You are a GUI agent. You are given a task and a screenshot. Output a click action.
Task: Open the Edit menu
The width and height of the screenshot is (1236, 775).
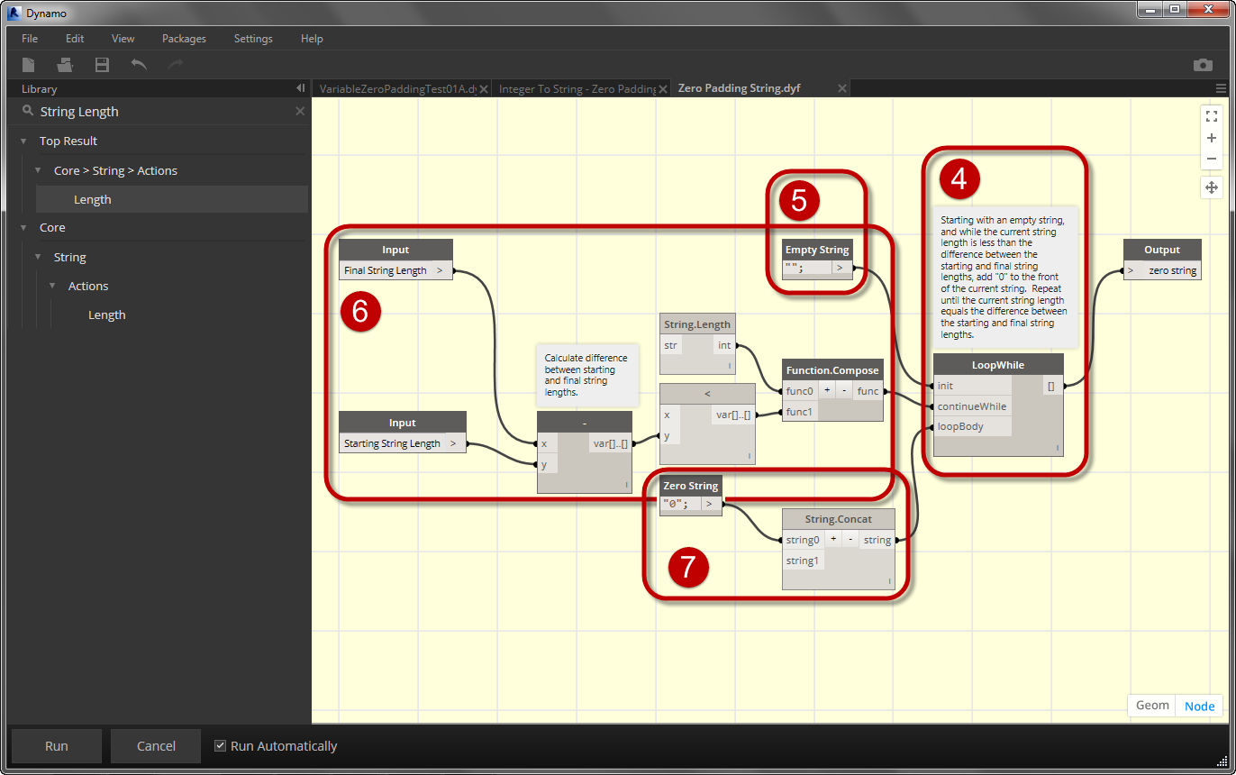tap(75, 39)
